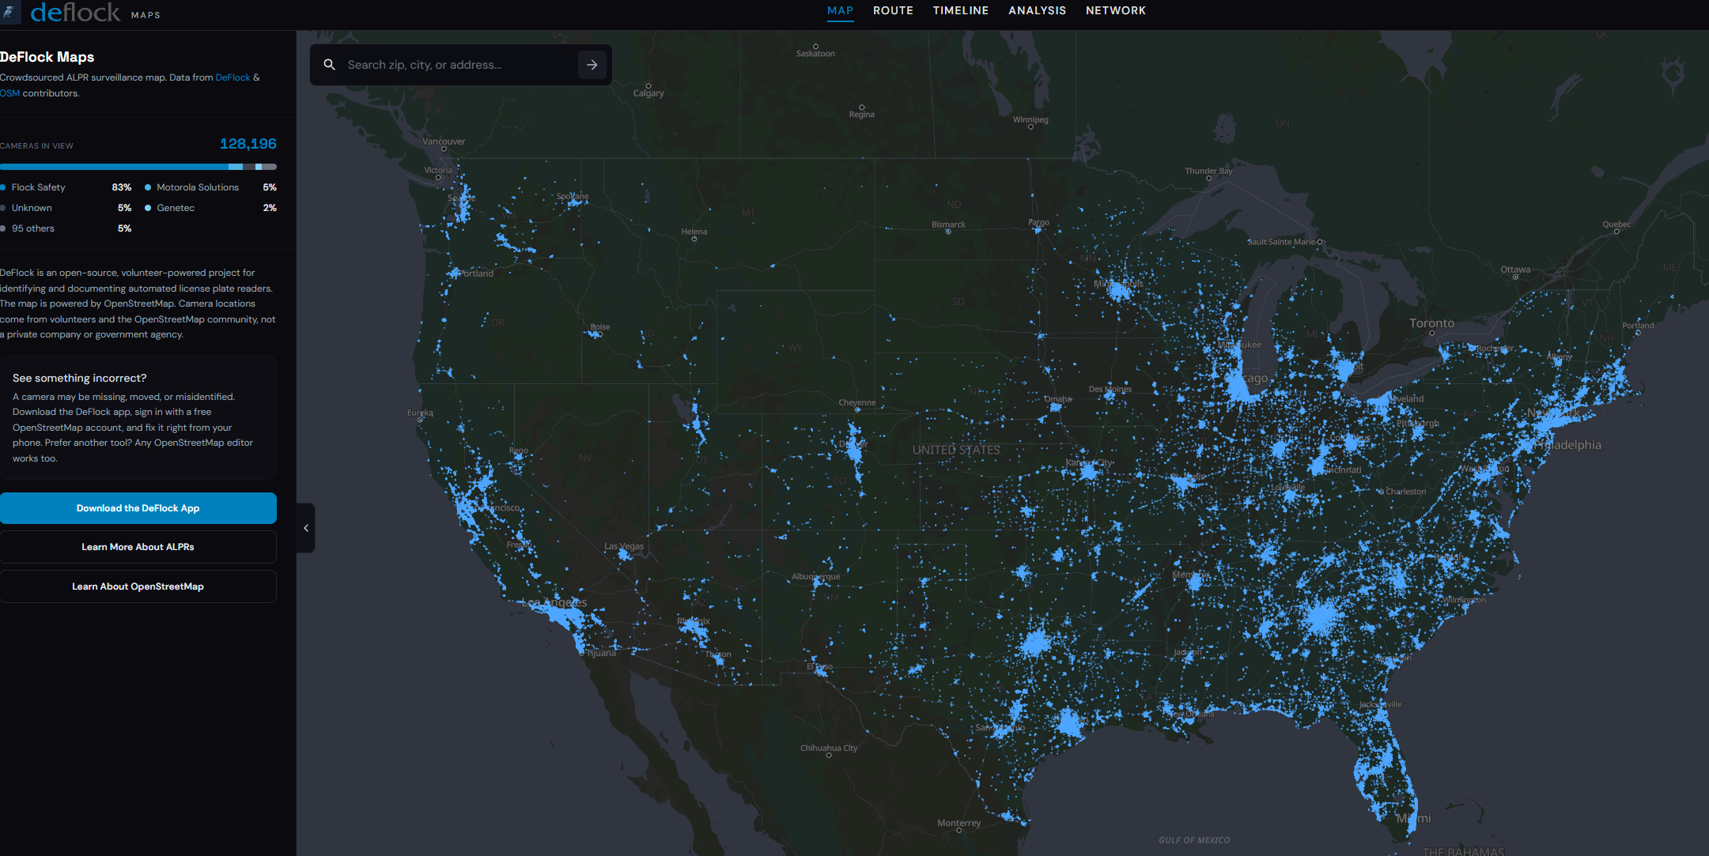1709x856 pixels.
Task: Click the DeFlock Maps heading
Action: tap(47, 57)
